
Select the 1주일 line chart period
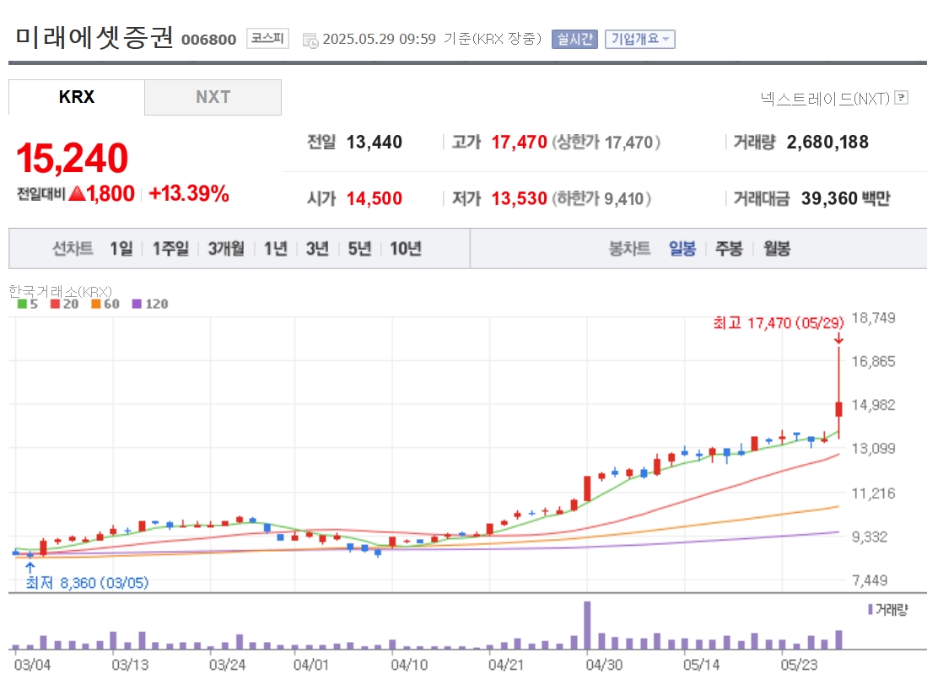[x=170, y=248]
